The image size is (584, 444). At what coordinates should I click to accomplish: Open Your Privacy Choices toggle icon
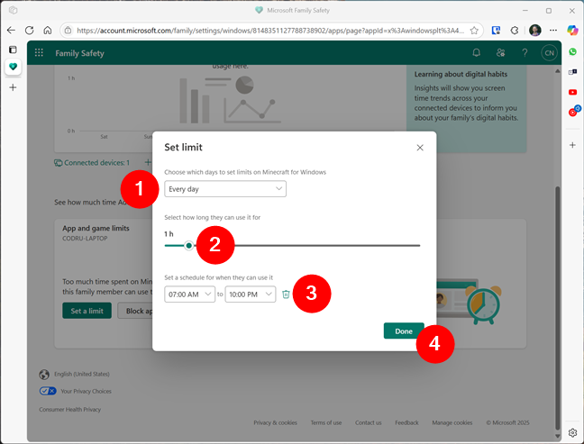(48, 391)
